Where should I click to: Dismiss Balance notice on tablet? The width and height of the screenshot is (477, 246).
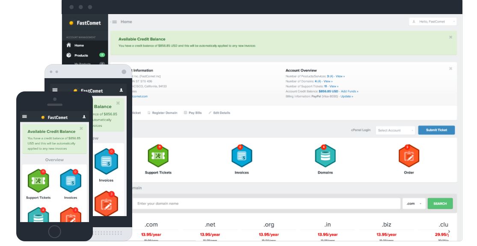point(118,103)
